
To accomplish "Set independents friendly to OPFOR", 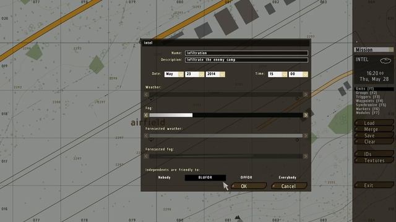I will (246, 178).
